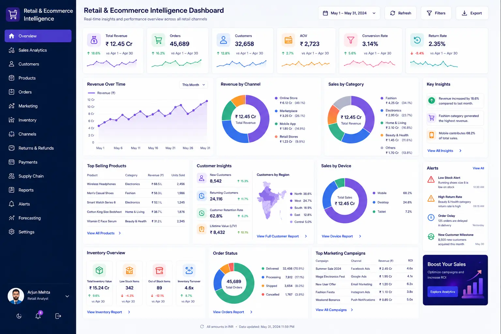Viewport: 501px width, 334px height.
Task: Click the Revenue by Channel donut chart
Action: (x=246, y=119)
